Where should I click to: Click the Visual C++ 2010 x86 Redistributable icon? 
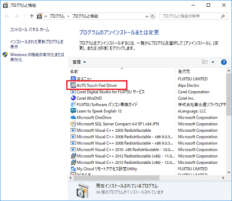click(x=73, y=149)
